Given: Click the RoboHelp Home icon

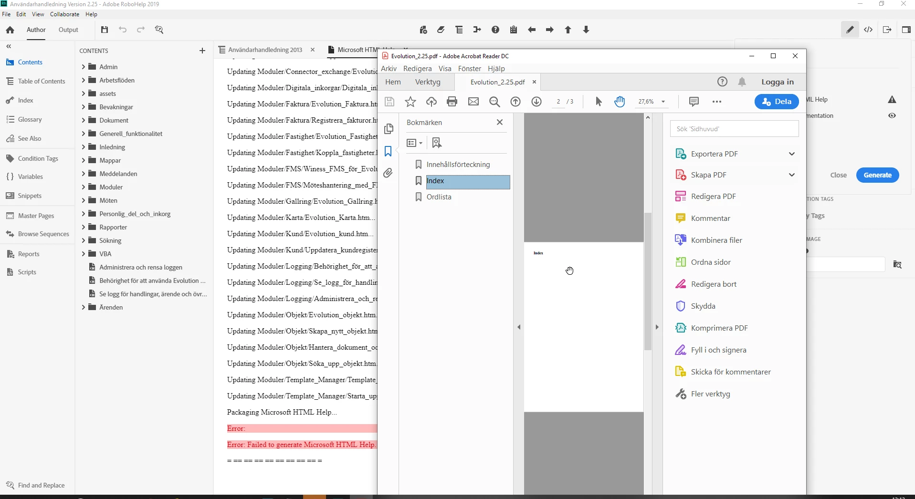Looking at the screenshot, I should [10, 30].
